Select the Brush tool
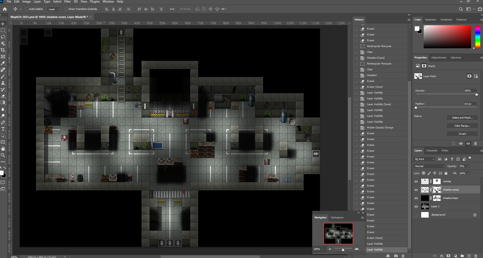This screenshot has height=258, width=483. [3, 76]
